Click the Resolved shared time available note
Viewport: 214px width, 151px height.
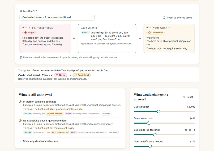pyautogui.click(x=52, y=79)
